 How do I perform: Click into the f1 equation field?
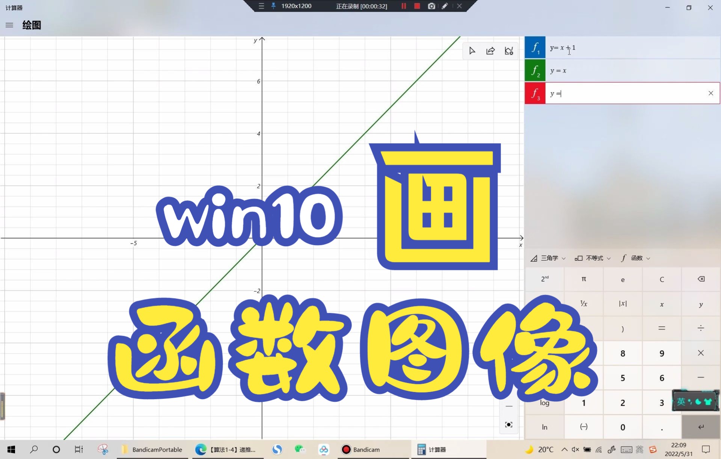point(631,48)
